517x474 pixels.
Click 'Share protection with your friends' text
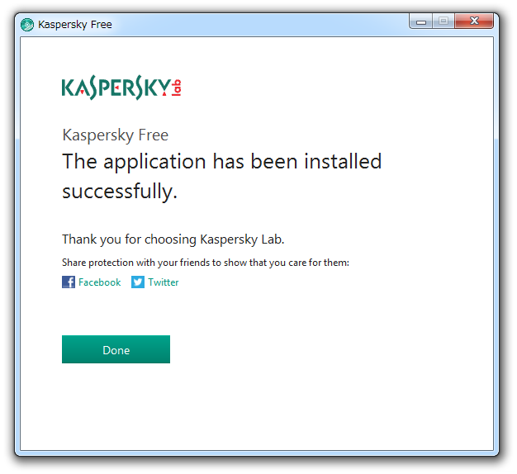coord(135,263)
